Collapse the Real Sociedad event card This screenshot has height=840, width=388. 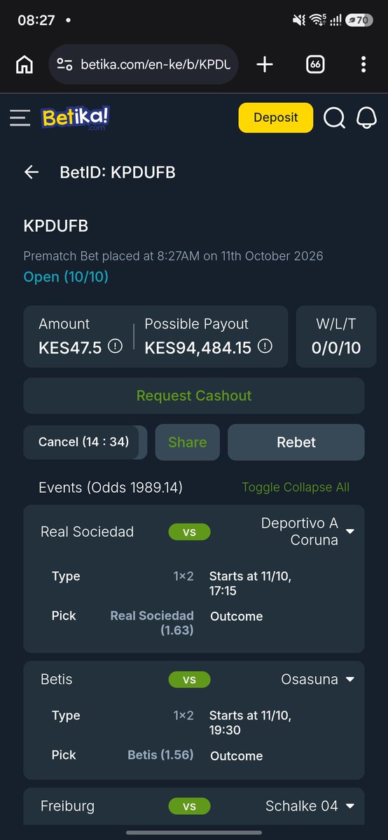pyautogui.click(x=350, y=532)
